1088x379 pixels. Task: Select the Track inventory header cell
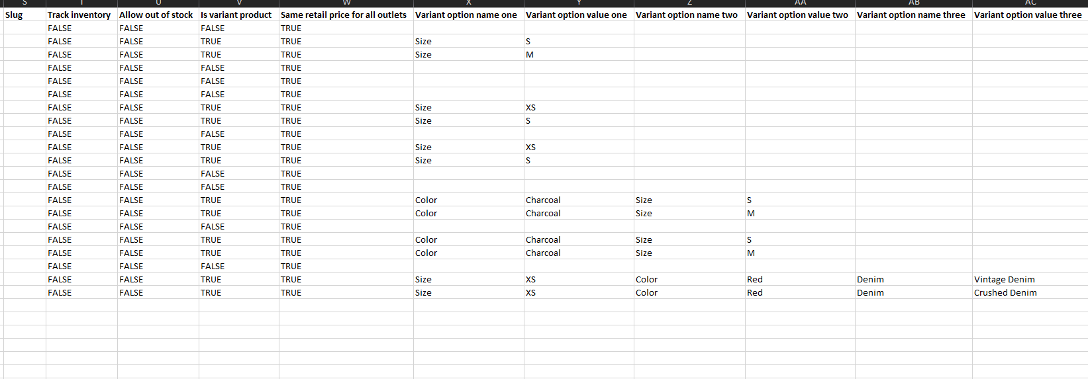coord(81,15)
